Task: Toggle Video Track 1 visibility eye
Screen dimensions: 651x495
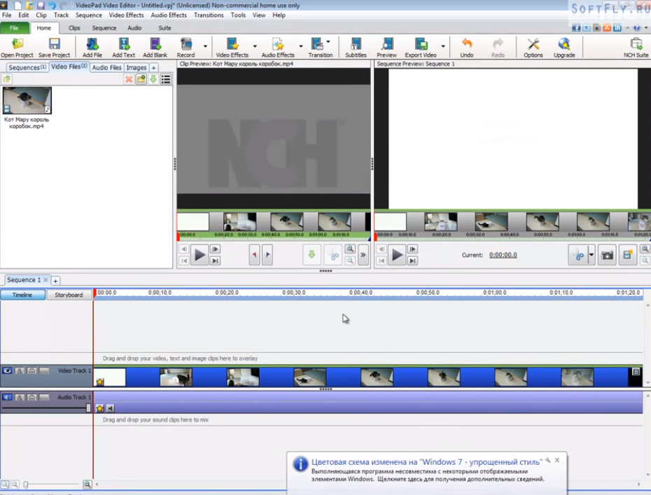Action: tap(7, 370)
